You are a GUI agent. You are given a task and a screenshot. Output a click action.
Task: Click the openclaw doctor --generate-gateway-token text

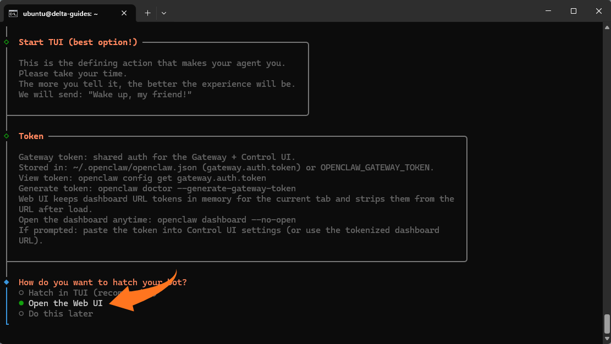(x=197, y=188)
